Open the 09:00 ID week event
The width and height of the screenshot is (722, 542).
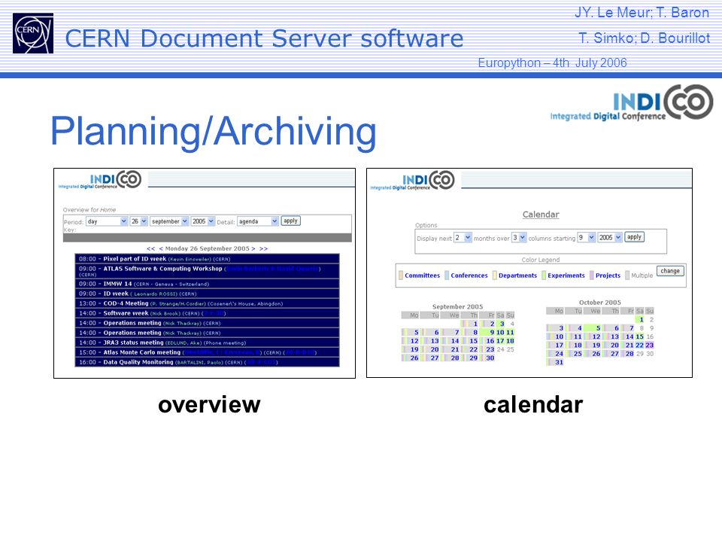116,294
